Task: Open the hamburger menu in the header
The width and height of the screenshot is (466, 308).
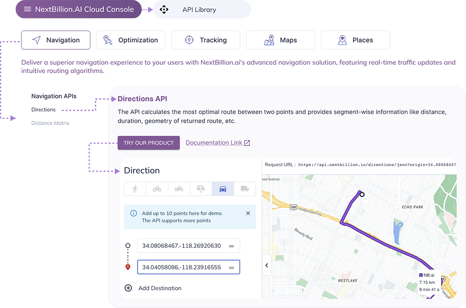Action: click(27, 9)
